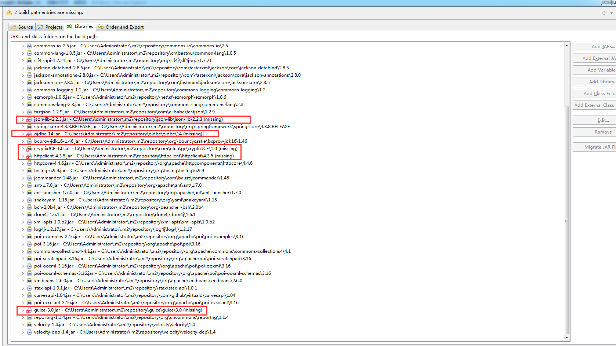Click the Add Class Folder button
Image resolution: width=616 pixels, height=346 pixels.
pos(594,94)
